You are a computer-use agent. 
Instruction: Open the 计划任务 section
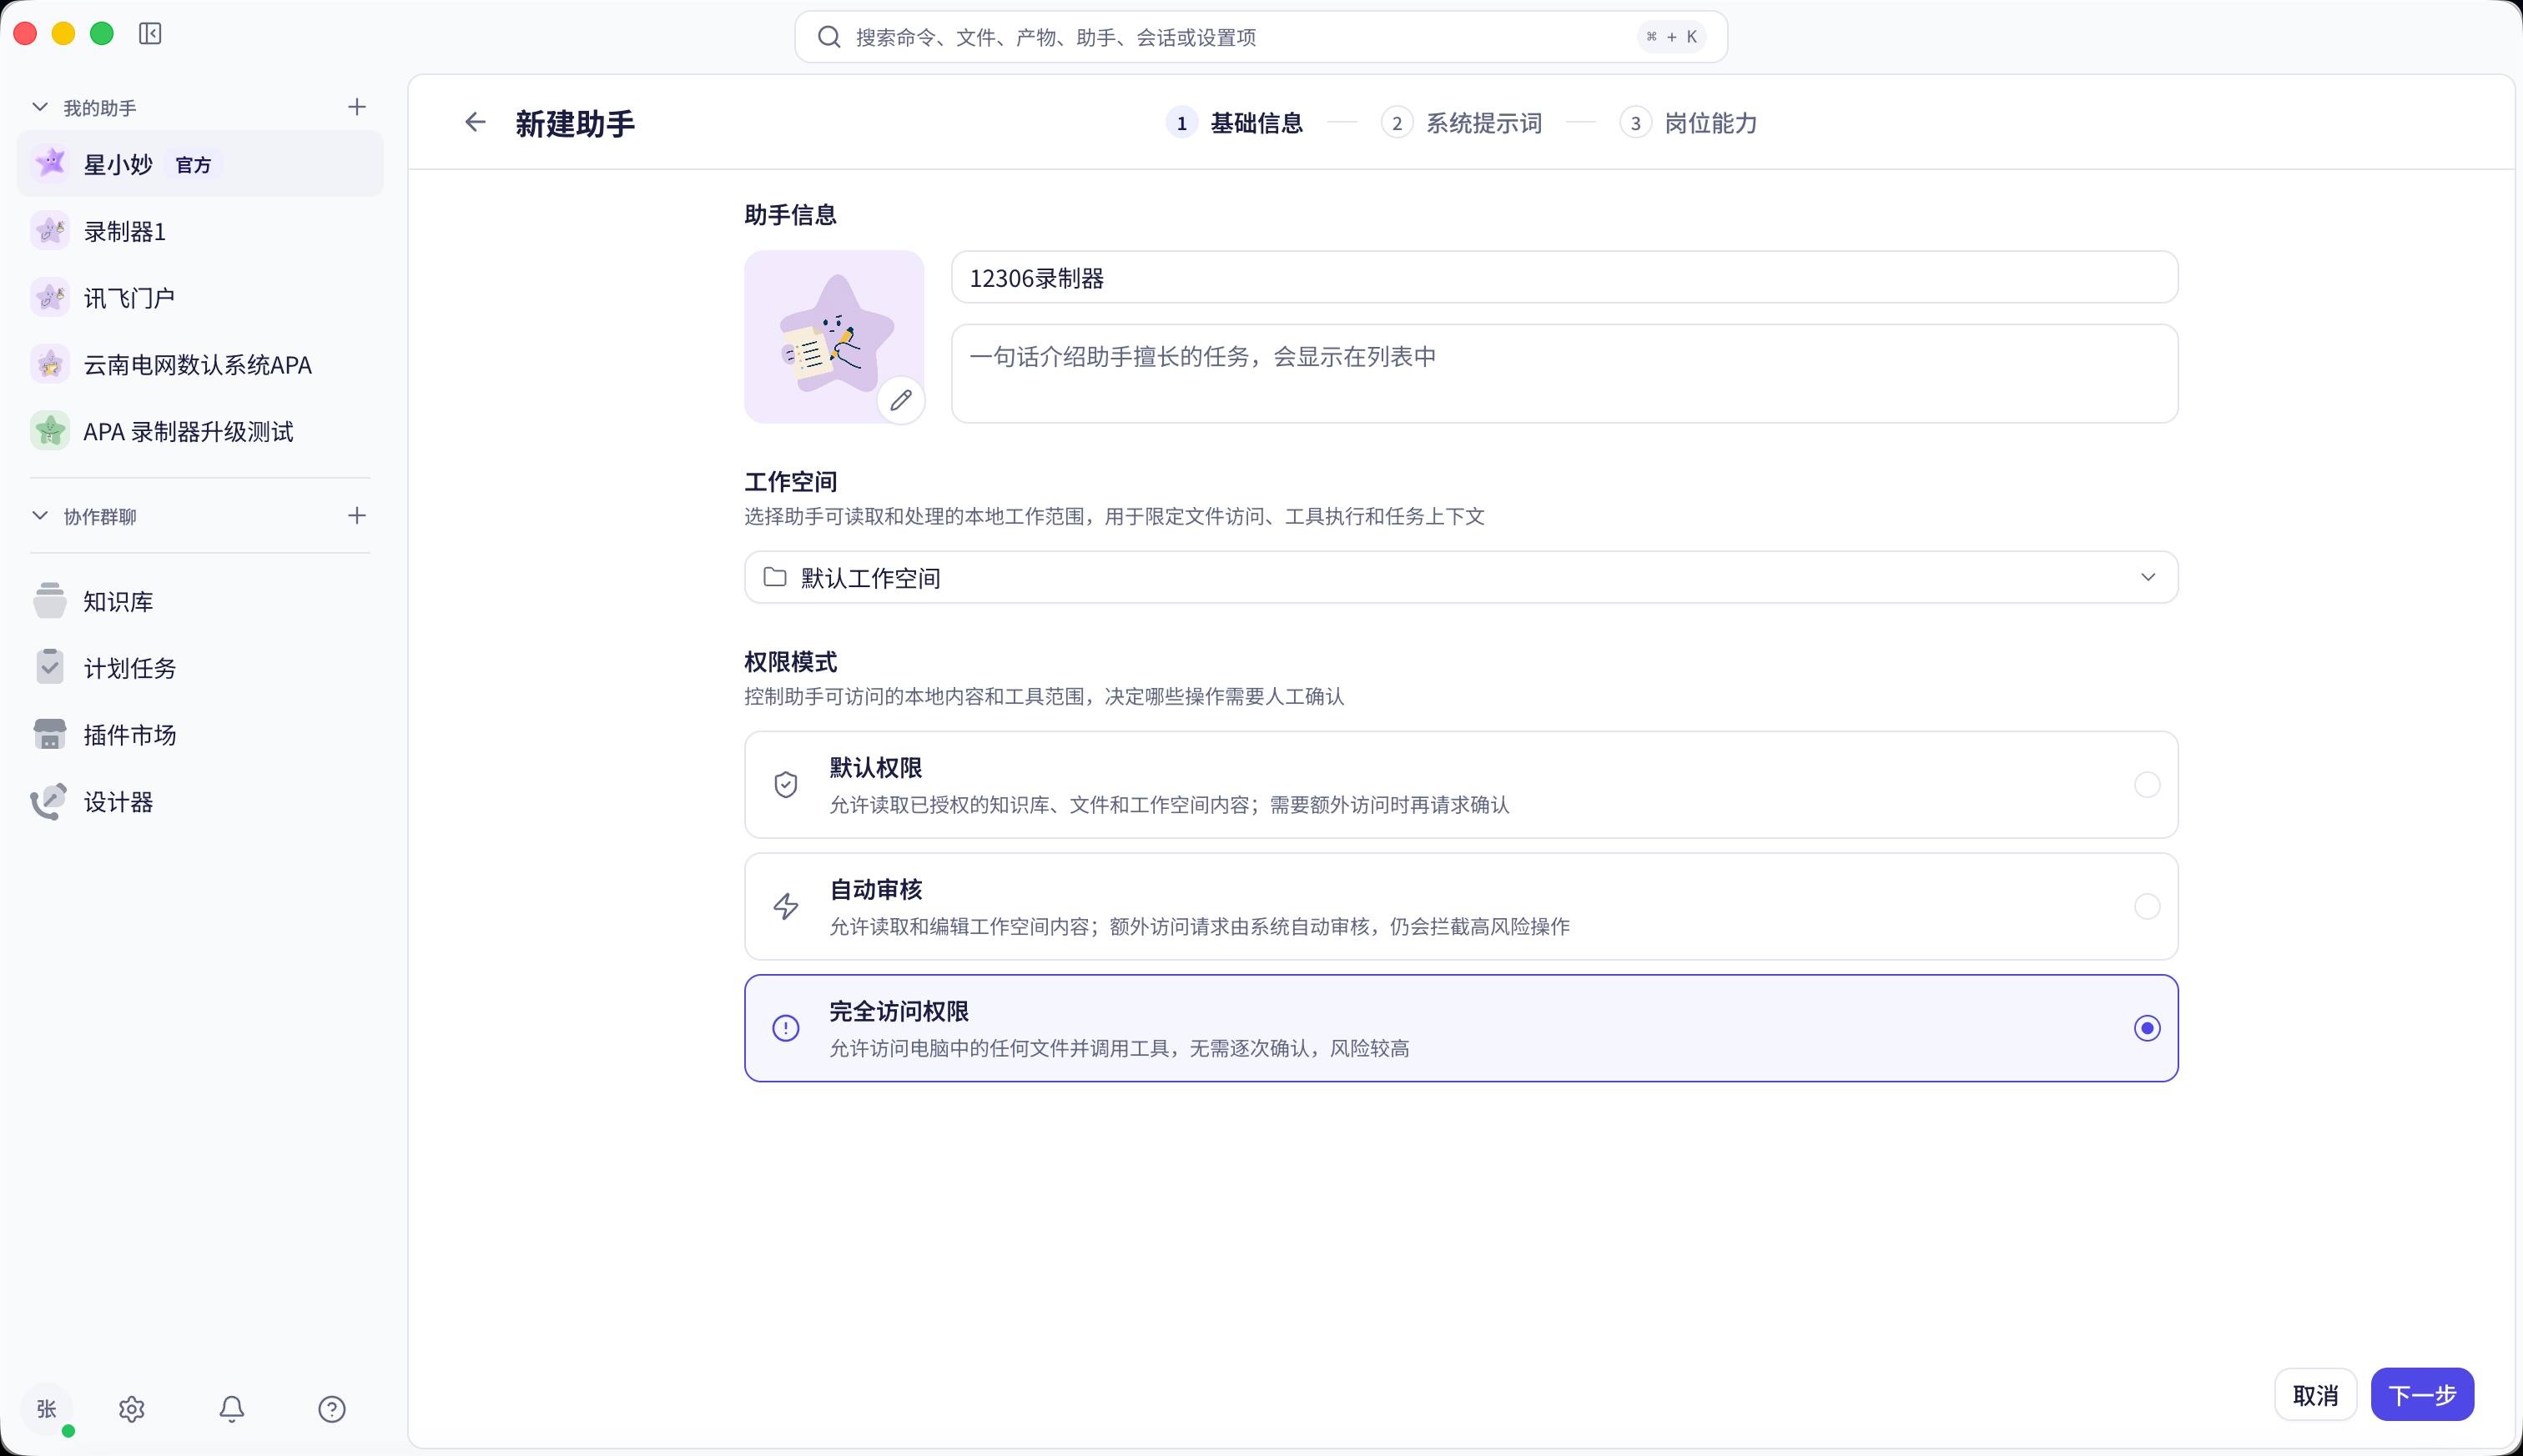point(200,668)
